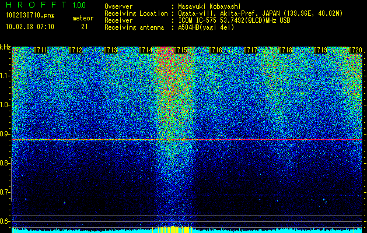Click the meteor label

83,18
